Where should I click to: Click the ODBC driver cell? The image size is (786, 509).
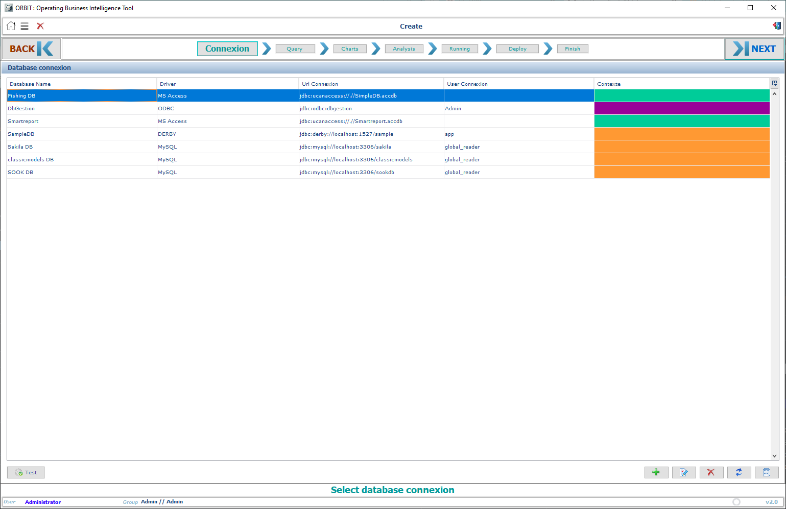point(228,108)
